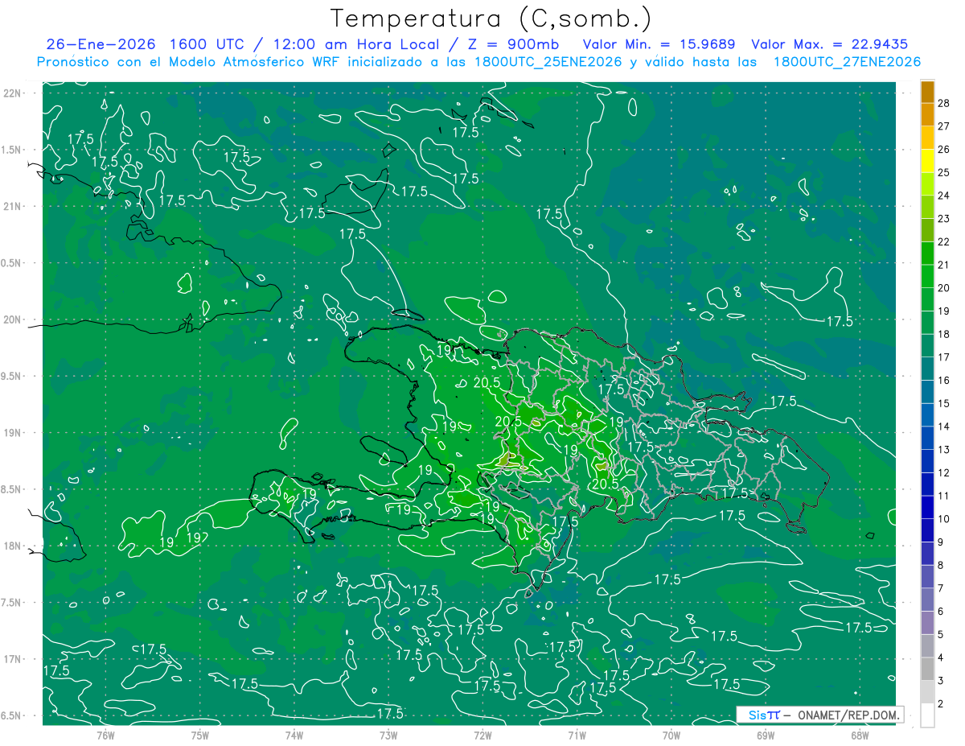Select the "Z = 900mb" level label

[x=511, y=44]
